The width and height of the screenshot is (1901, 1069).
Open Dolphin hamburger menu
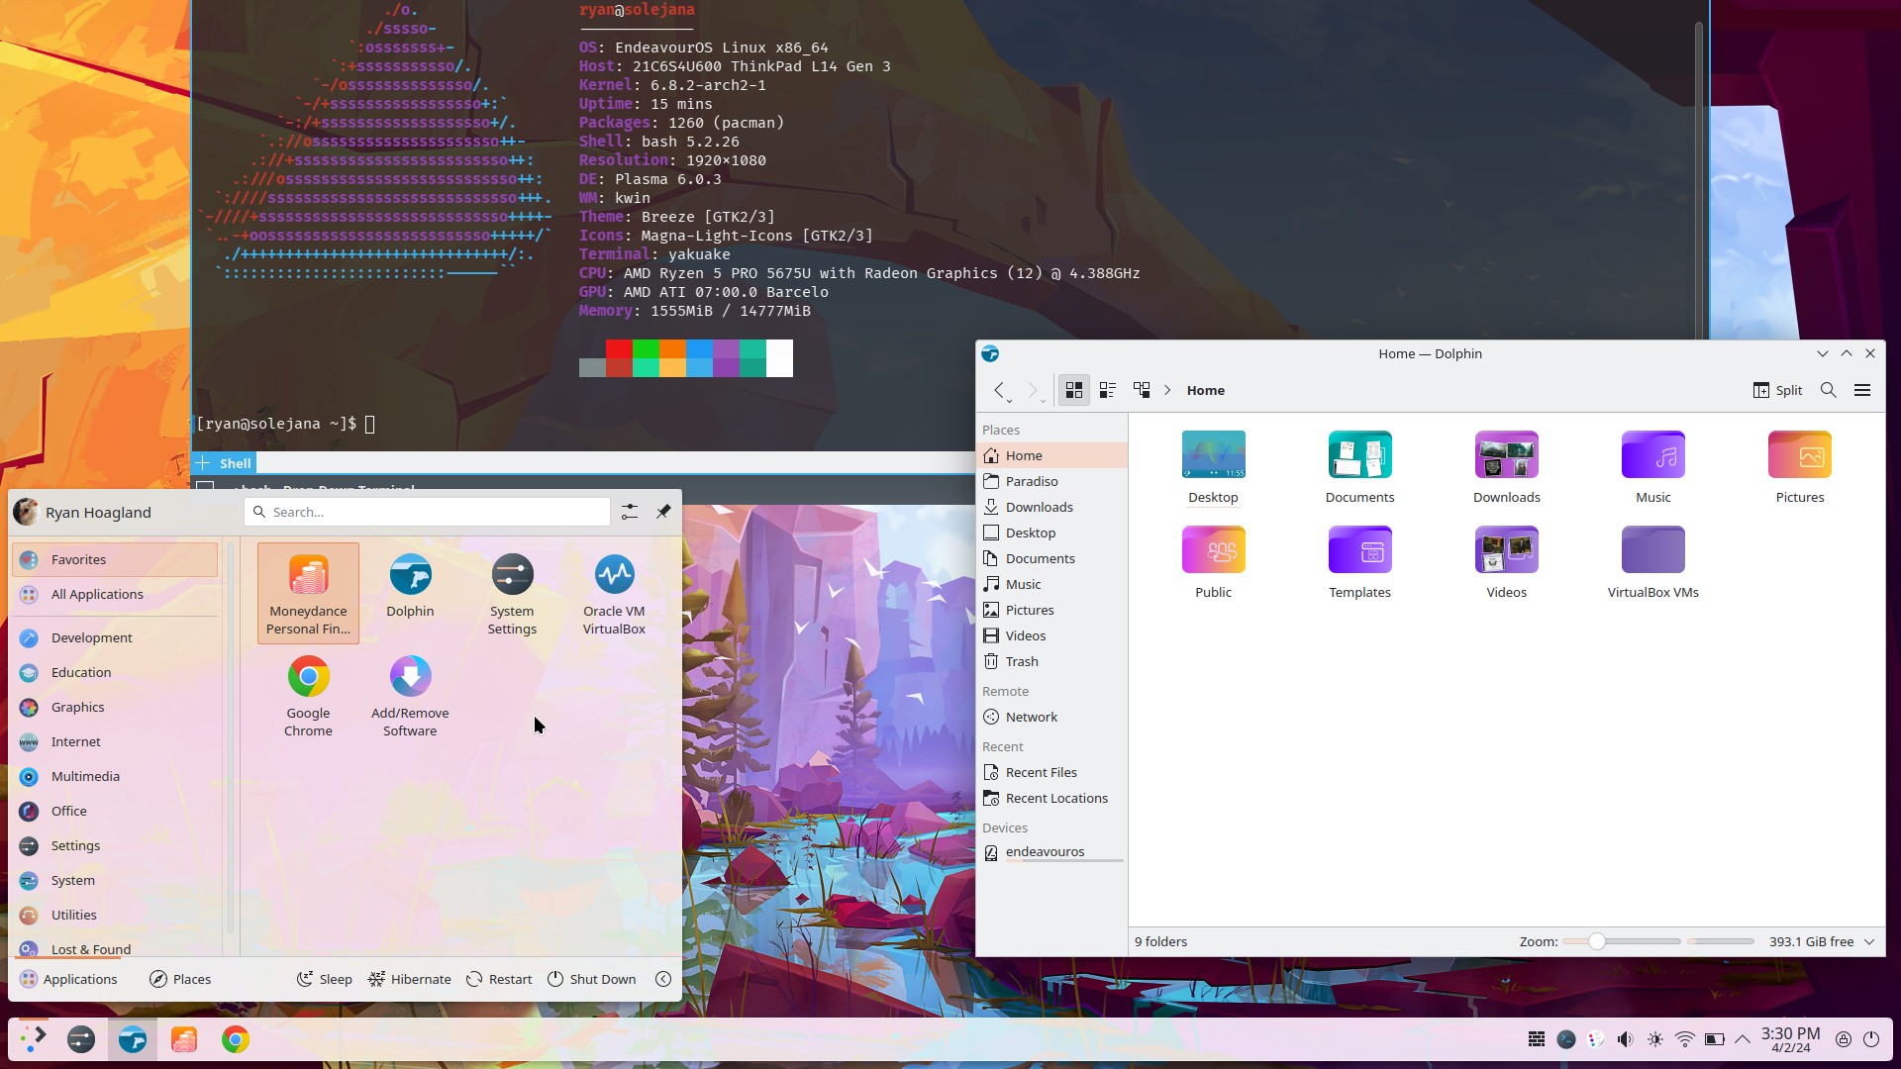point(1862,390)
